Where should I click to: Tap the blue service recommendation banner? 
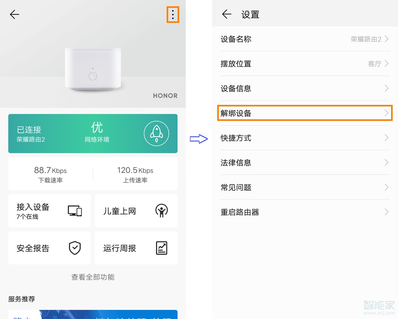point(93,314)
